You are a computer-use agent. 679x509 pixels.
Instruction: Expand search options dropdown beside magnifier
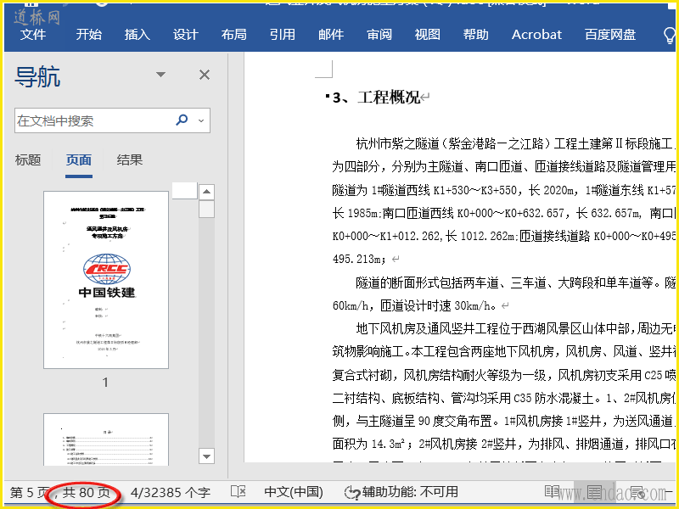tap(201, 120)
